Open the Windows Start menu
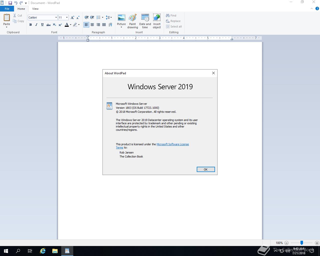 6,251
